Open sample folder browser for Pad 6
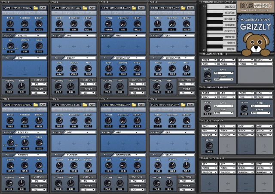 point(85,105)
